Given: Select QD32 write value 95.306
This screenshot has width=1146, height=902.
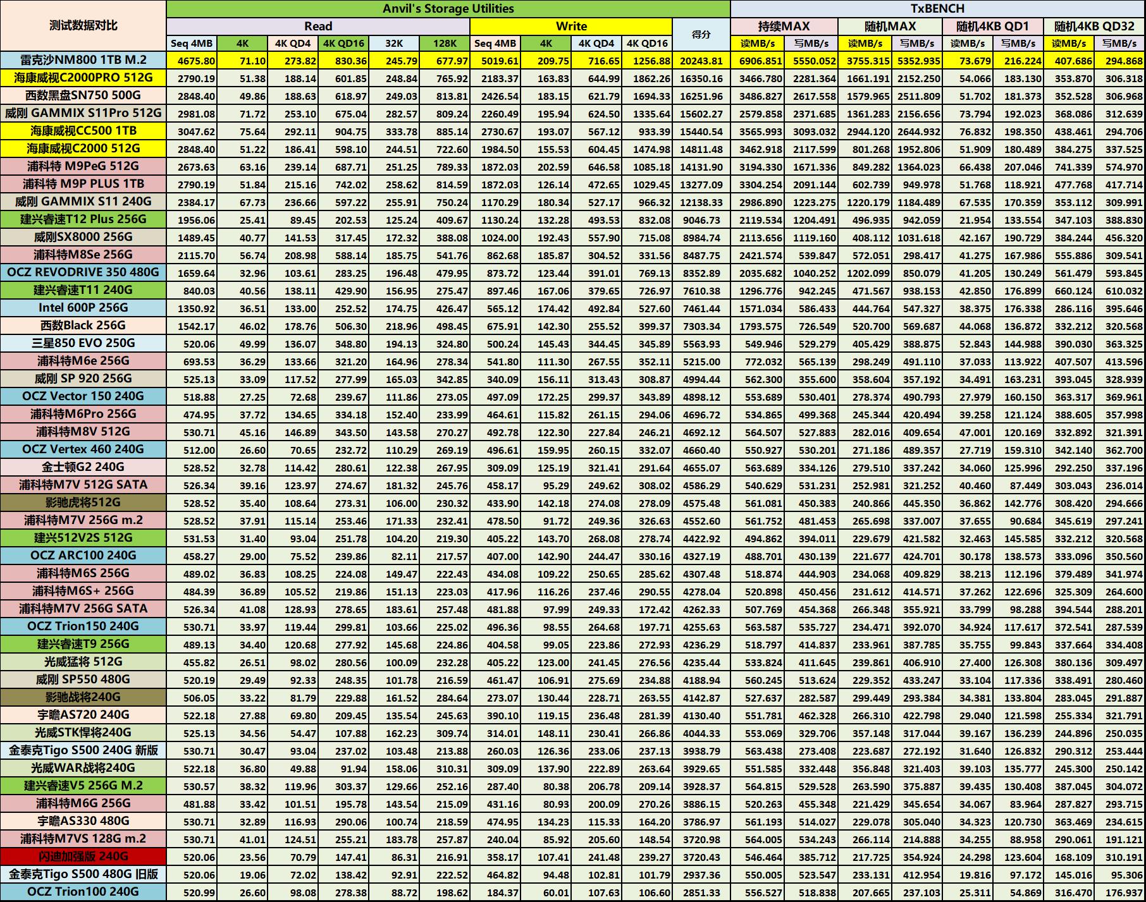Looking at the screenshot, I should tap(1120, 875).
